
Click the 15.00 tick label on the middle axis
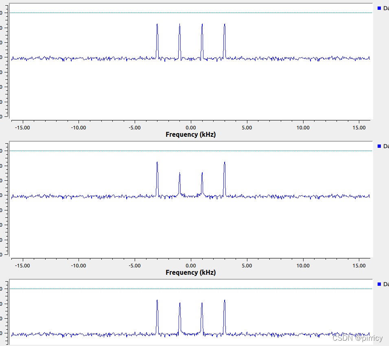(x=359, y=265)
